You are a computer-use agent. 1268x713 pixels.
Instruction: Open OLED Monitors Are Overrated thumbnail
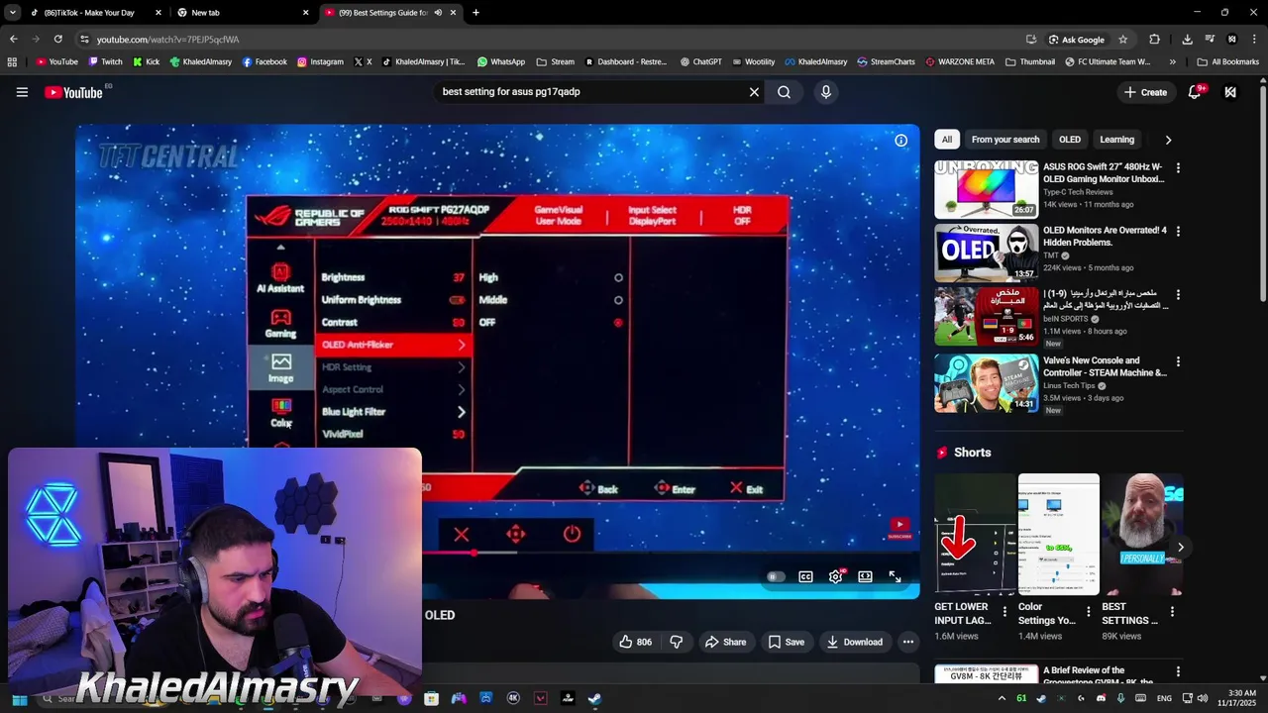(x=986, y=253)
